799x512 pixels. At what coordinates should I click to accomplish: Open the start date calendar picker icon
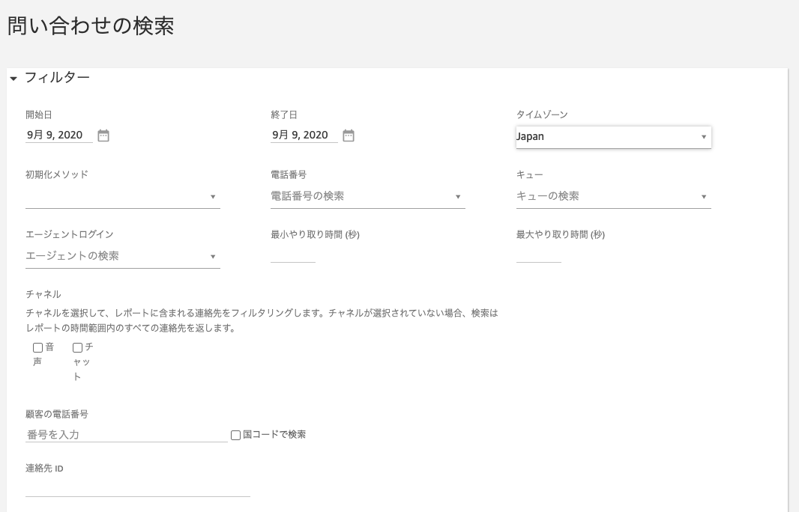(x=103, y=135)
